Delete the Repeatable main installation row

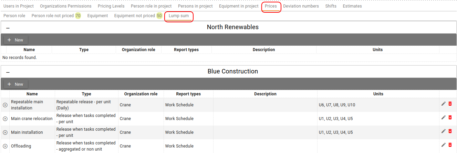(450, 104)
